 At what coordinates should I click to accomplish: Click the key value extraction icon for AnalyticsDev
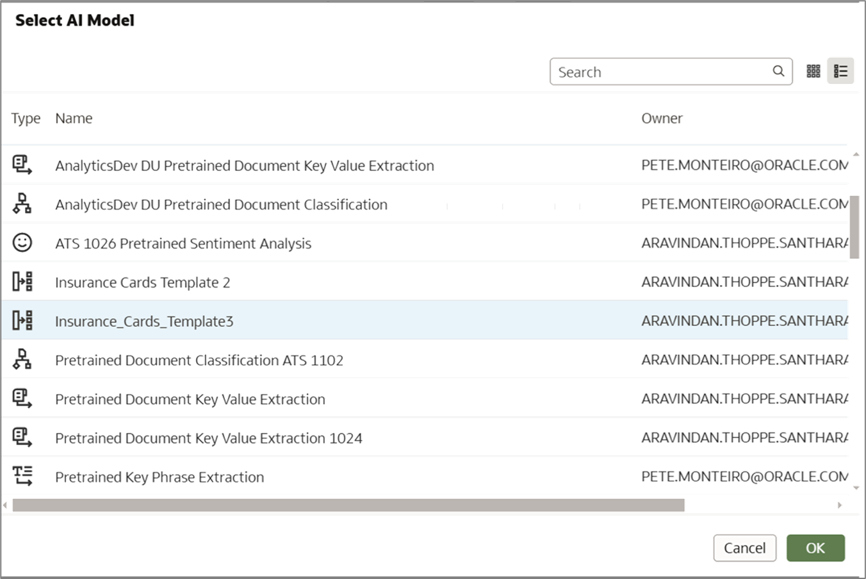click(22, 165)
